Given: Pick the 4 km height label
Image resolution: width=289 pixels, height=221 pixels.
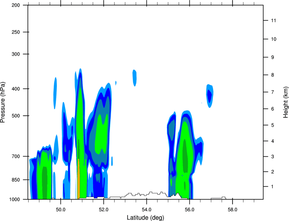Looking at the screenshot, I should coord(272,141).
